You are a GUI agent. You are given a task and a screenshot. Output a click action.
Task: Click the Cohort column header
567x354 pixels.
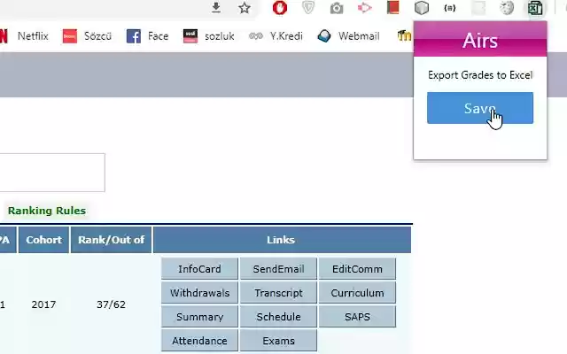point(43,240)
